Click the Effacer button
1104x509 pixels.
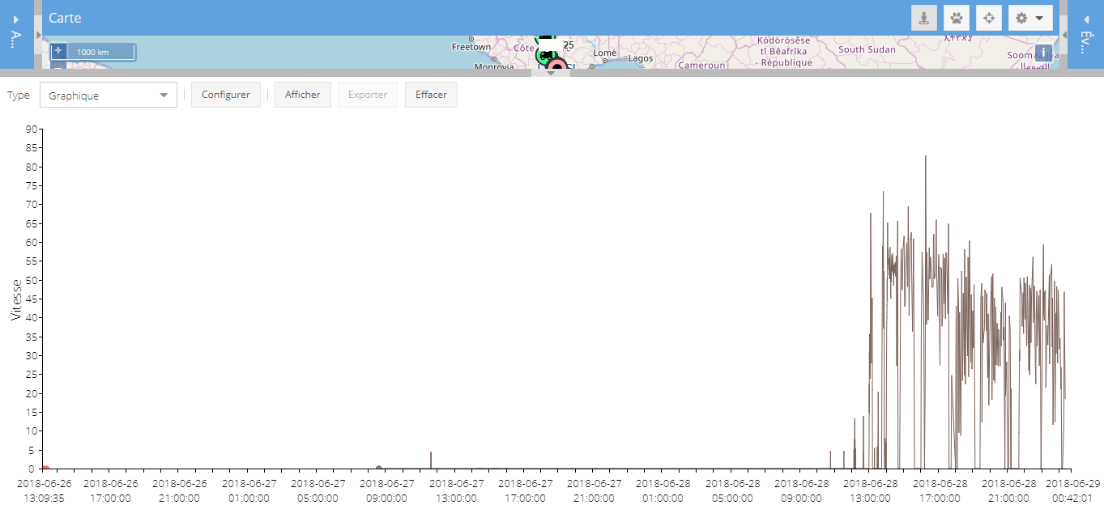430,94
